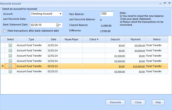172x110 pixels.
Task: Click the window's top-right dropdown arrow icon
Action: 160,3
